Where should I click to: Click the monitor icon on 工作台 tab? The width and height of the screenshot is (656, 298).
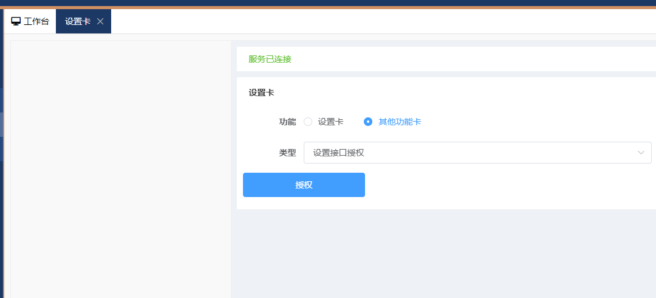click(16, 21)
